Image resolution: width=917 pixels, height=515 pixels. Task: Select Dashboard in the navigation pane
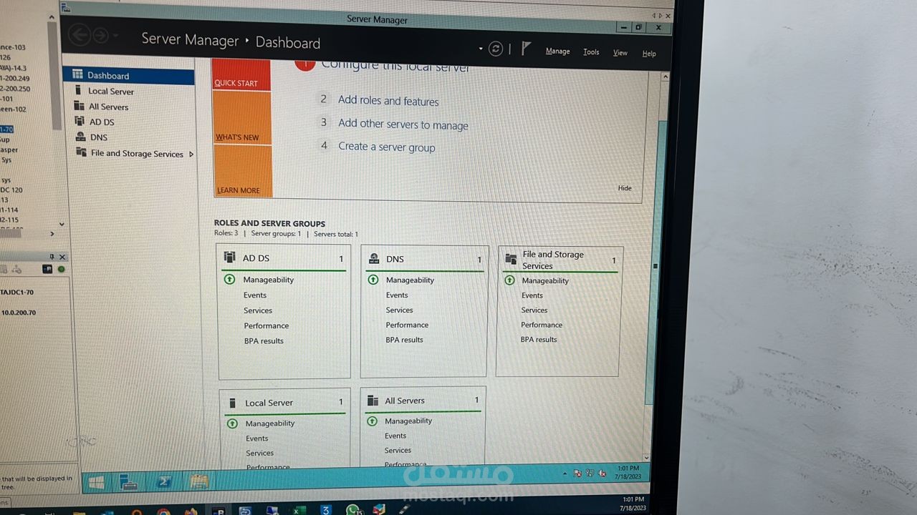[128, 75]
